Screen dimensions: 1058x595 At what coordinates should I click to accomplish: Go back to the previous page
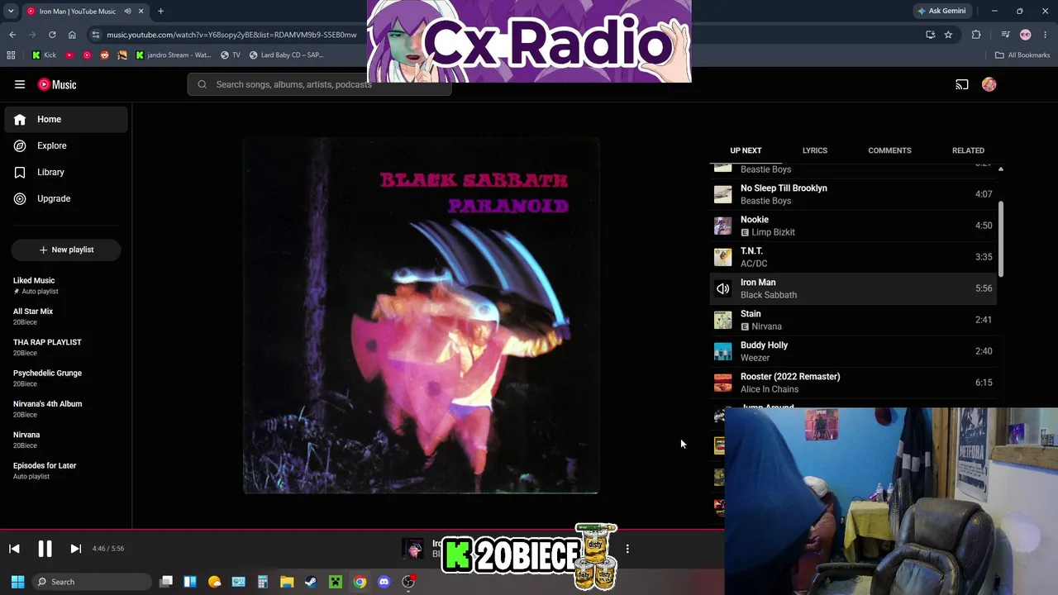[x=12, y=35]
